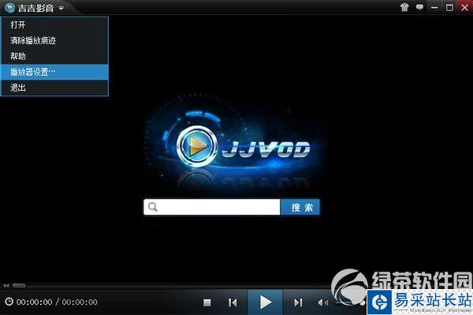Open the feedback speech bubble icon
473x315 pixels.
[x=419, y=7]
